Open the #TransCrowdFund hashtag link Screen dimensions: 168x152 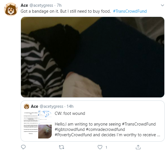130,11
